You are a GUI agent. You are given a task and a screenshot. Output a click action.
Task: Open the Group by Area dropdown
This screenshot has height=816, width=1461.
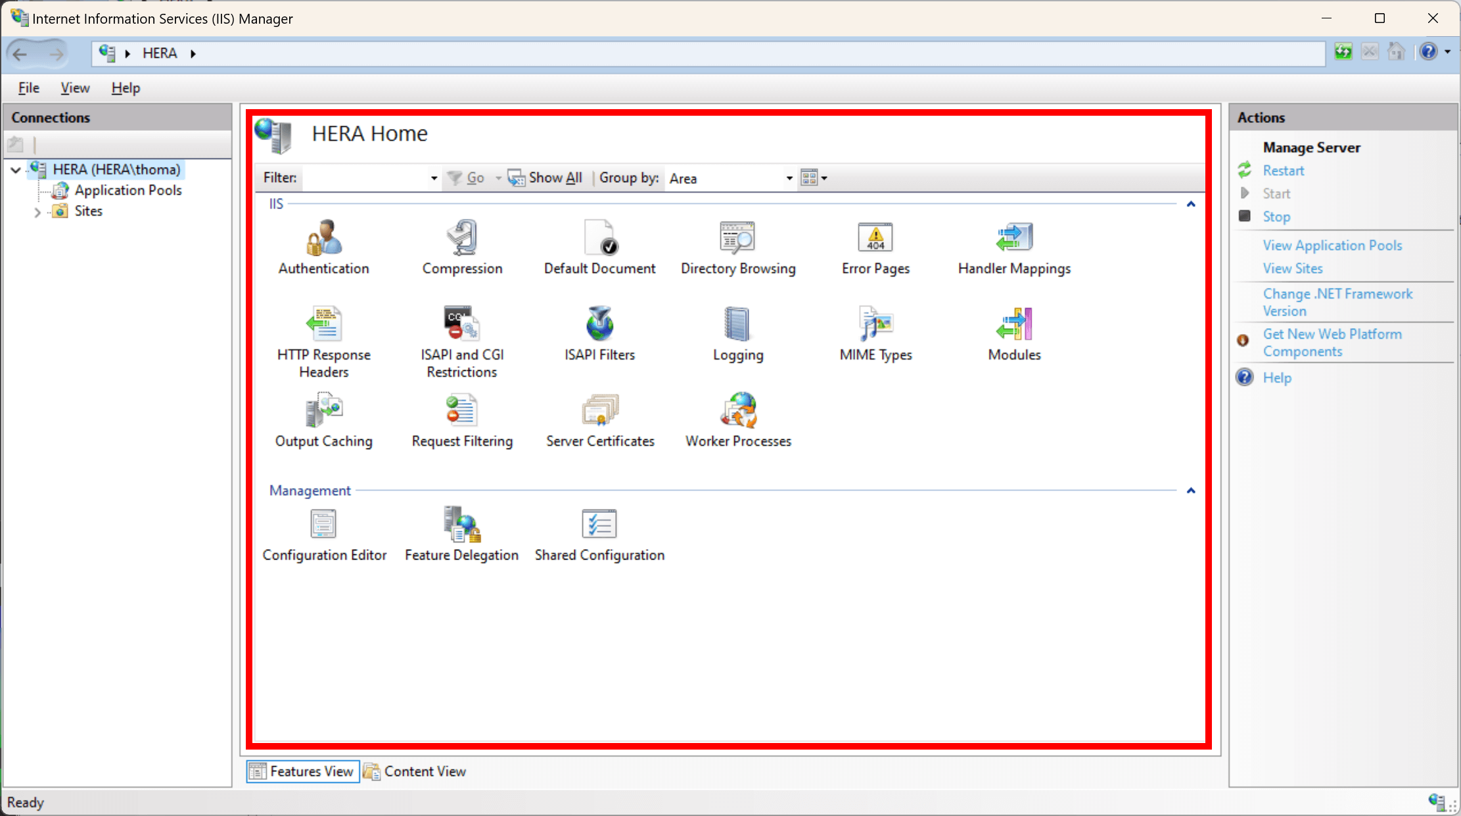[789, 178]
